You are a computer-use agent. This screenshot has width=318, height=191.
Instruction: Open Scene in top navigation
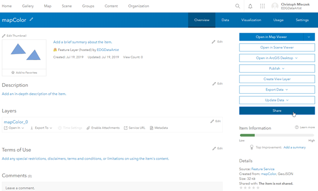[x=67, y=6]
